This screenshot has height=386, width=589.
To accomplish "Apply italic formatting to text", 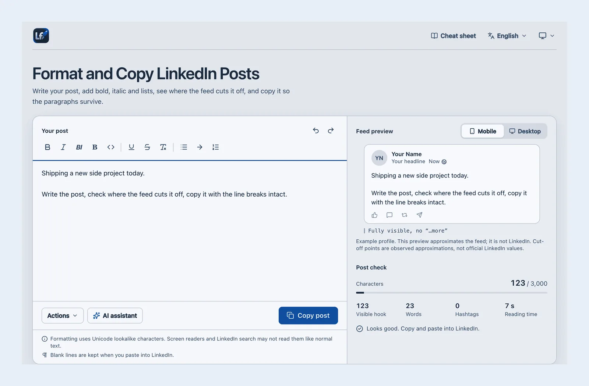I will pyautogui.click(x=63, y=147).
